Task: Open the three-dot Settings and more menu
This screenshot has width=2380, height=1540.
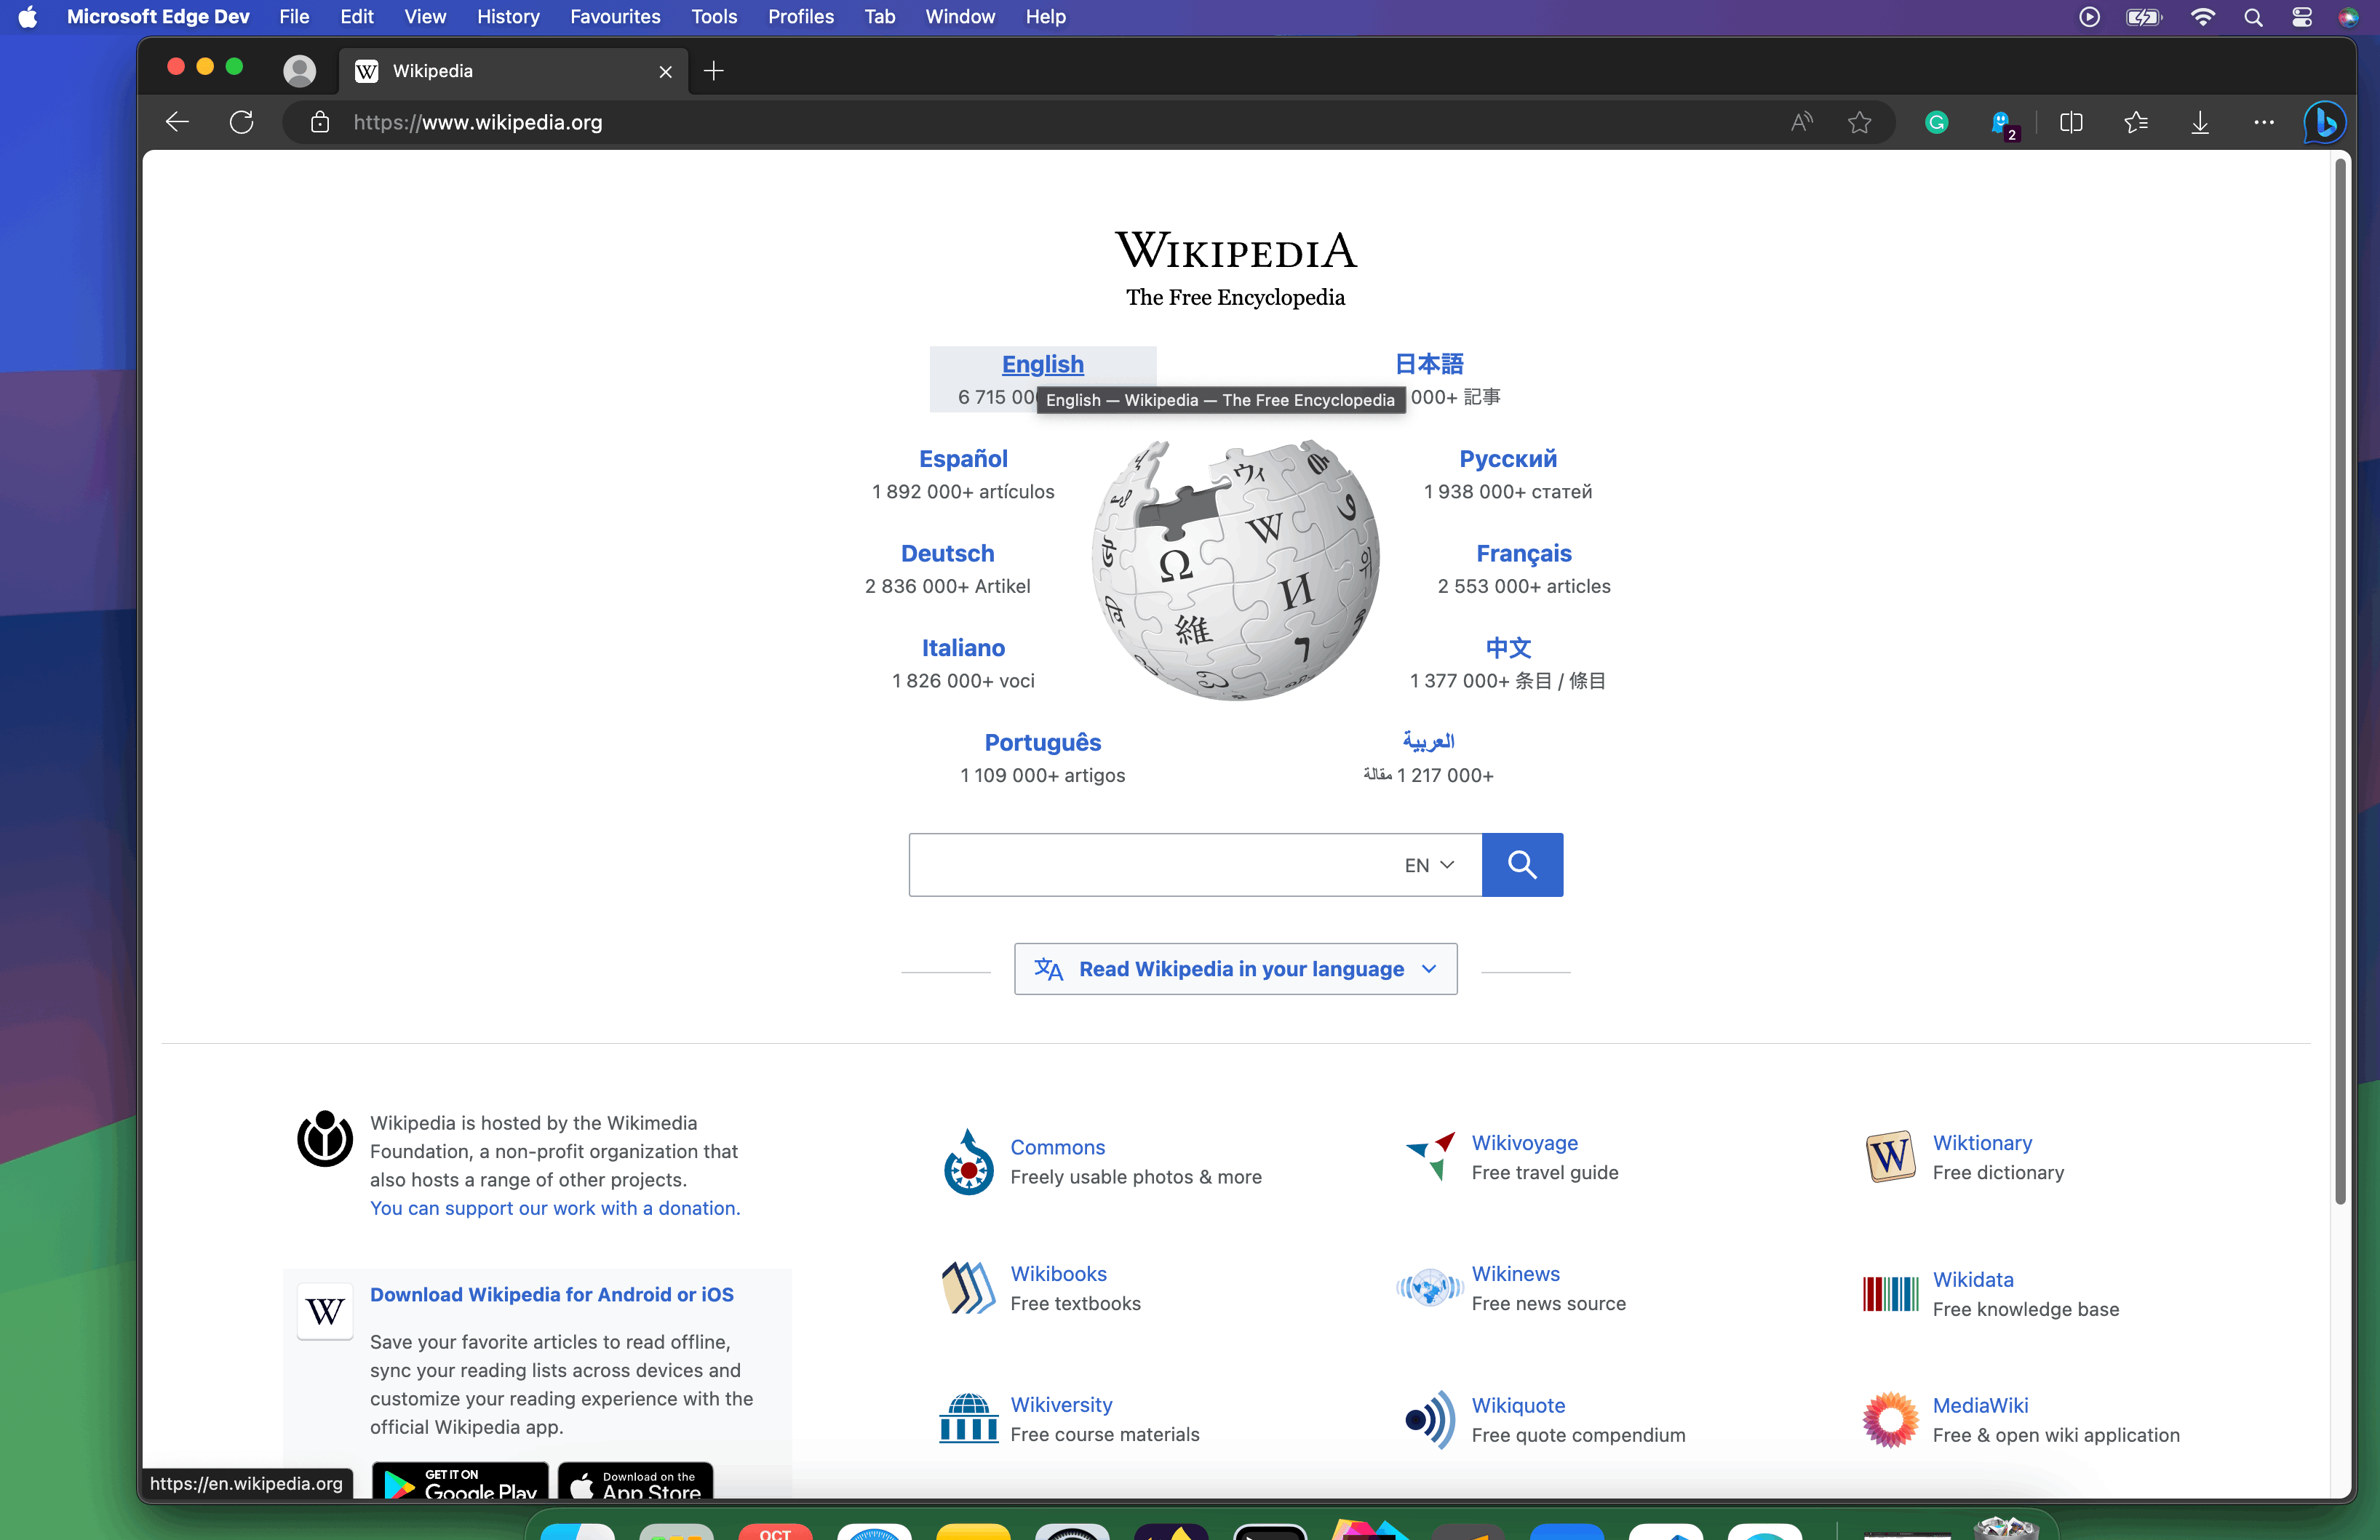Action: pos(2264,122)
